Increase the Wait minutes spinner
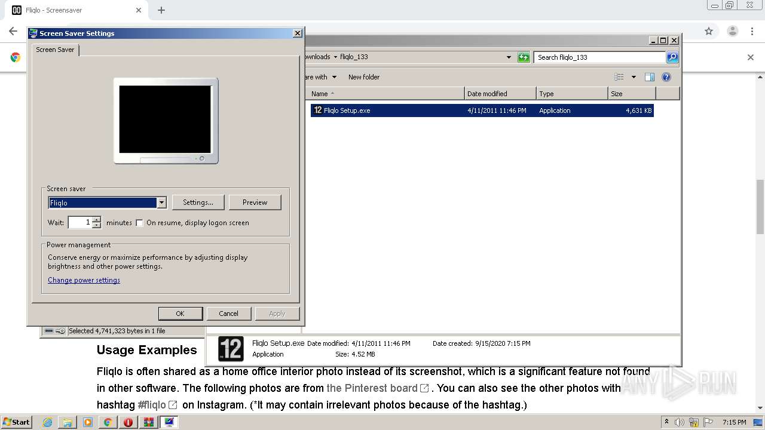Image resolution: width=765 pixels, height=430 pixels. pos(97,219)
